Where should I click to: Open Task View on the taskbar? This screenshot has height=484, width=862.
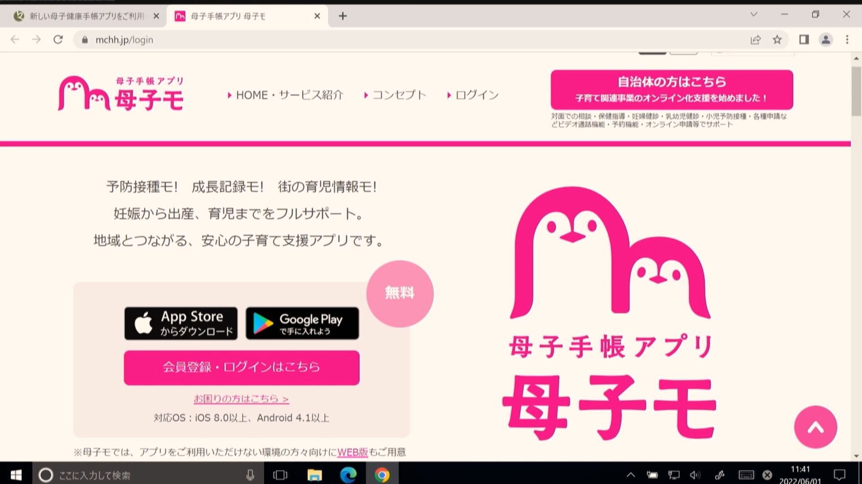pos(280,475)
